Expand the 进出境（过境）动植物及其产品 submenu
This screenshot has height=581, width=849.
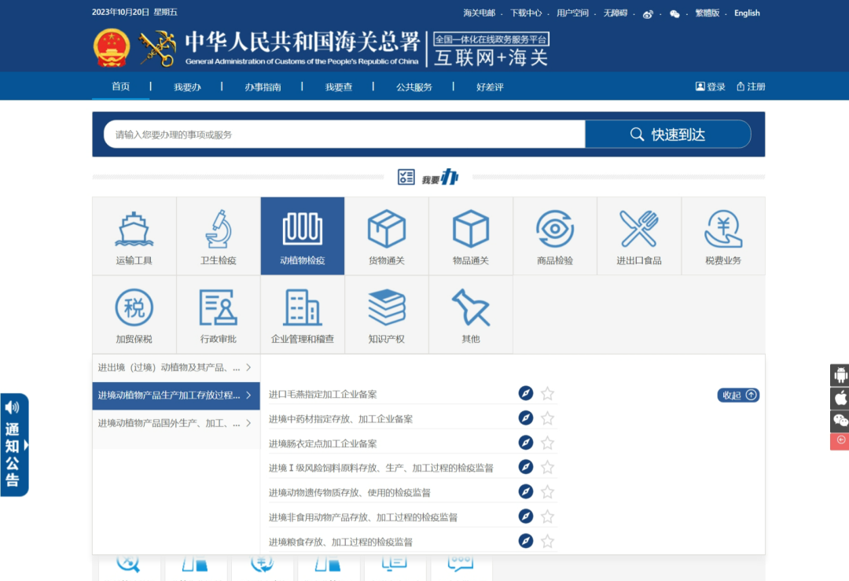tap(175, 367)
